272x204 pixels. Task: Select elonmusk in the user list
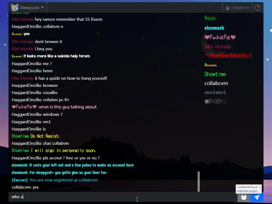coord(214,28)
